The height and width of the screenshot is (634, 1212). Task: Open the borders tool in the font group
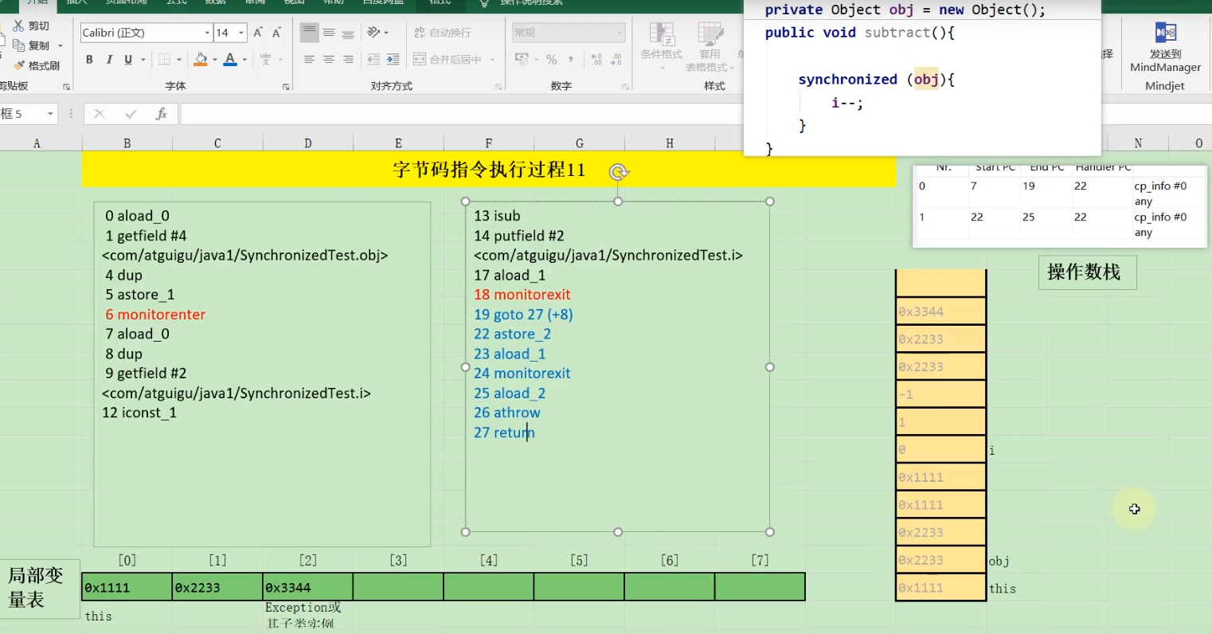point(164,60)
